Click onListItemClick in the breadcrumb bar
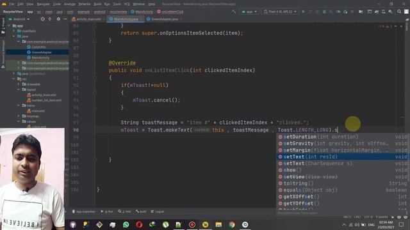 pos(170,11)
